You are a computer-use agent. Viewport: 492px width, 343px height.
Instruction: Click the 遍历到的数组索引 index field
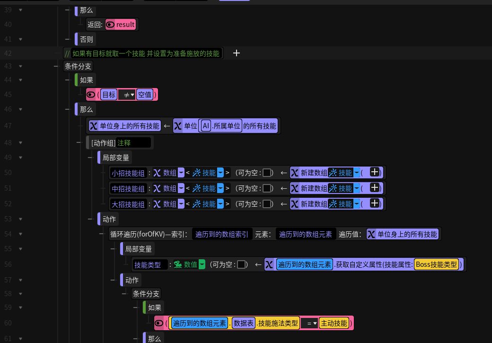click(x=222, y=234)
